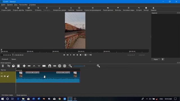Click the current timecode input field
The image size is (180, 101).
pyautogui.click(x=6, y=55)
